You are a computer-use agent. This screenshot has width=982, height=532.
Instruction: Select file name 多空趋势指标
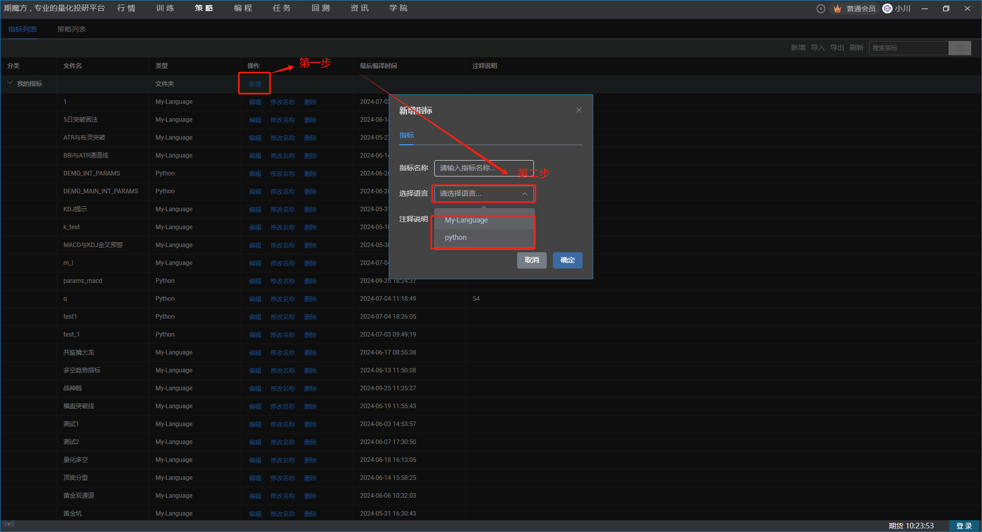point(82,370)
